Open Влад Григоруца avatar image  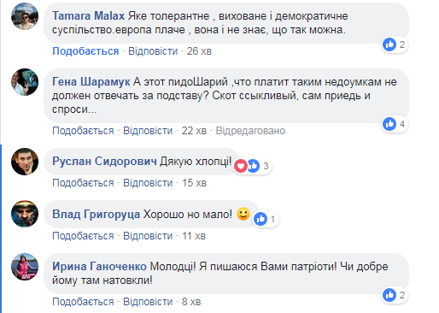25,214
